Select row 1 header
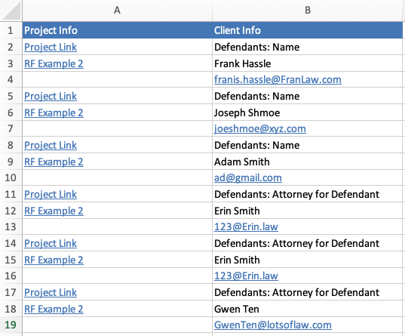Viewport: 405px width, 336px height. 11,30
